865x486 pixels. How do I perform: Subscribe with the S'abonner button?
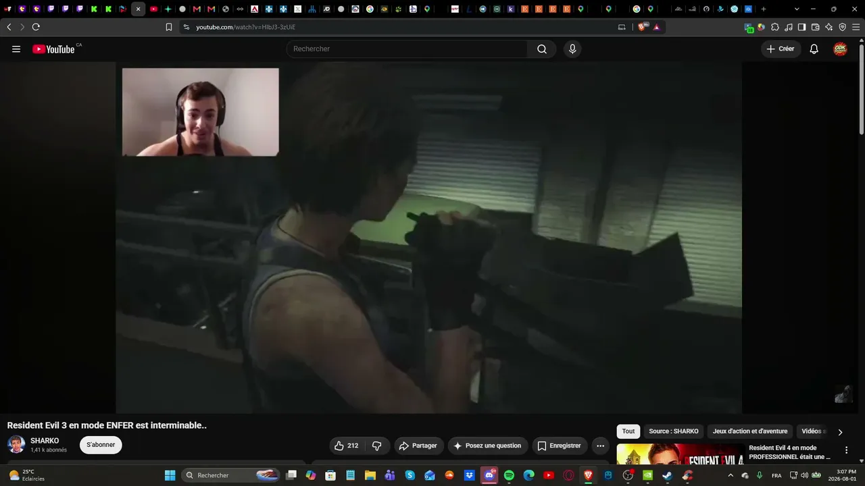[101, 445]
